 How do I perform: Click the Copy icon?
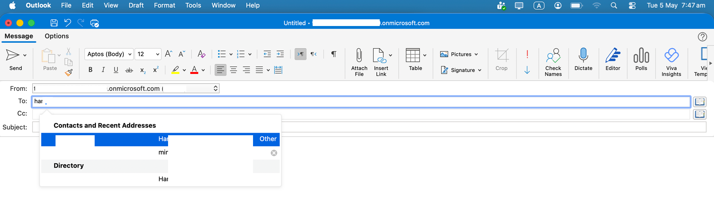click(69, 62)
